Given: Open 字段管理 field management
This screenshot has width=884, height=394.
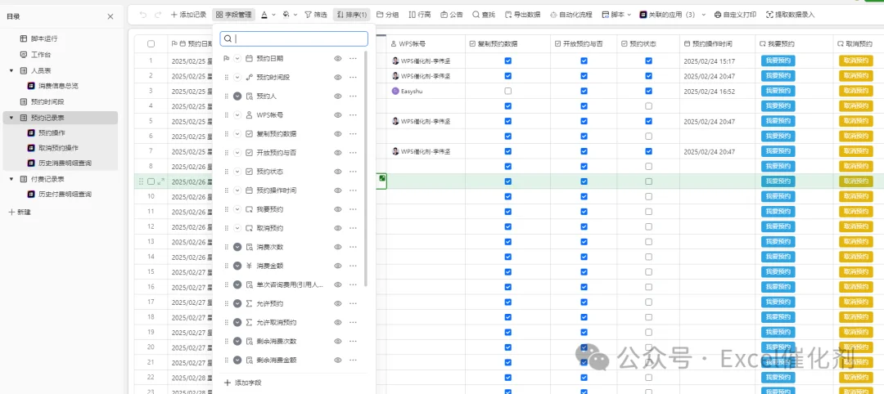Looking at the screenshot, I should [x=235, y=15].
